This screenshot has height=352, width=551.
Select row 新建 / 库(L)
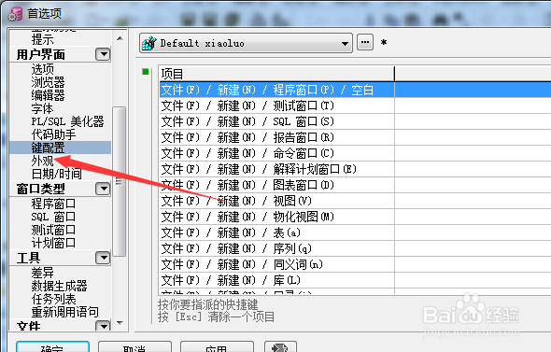(x=277, y=280)
